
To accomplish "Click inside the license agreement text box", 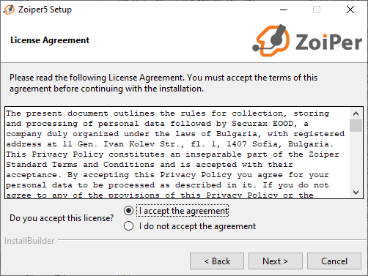I will click(x=177, y=153).
